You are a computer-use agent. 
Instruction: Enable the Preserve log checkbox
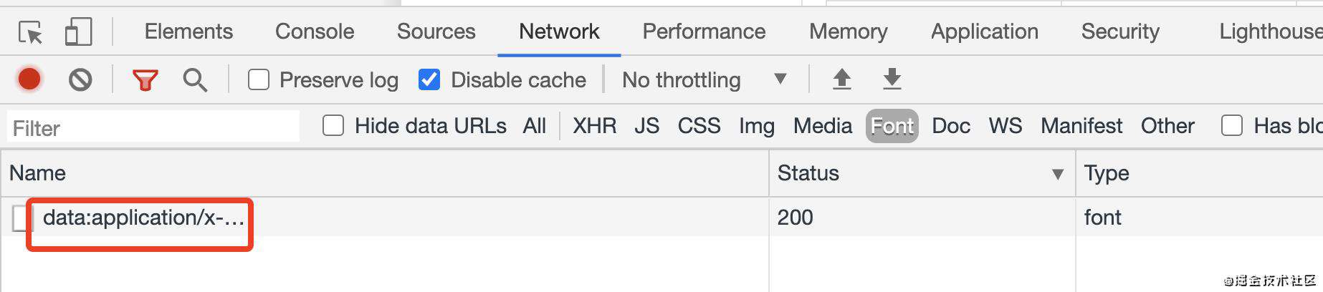pyautogui.click(x=259, y=79)
